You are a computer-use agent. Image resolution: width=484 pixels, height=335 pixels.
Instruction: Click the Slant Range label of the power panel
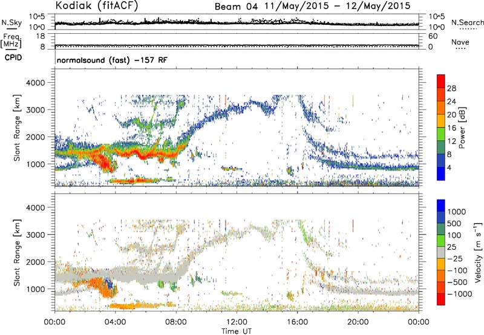pos(17,128)
